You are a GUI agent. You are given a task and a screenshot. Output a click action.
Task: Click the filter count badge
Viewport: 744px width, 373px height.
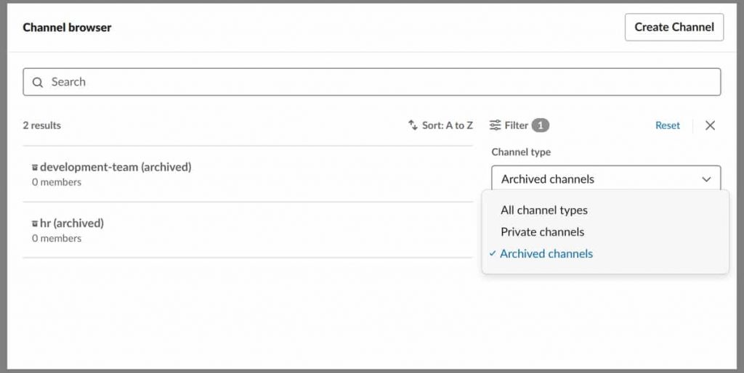540,126
